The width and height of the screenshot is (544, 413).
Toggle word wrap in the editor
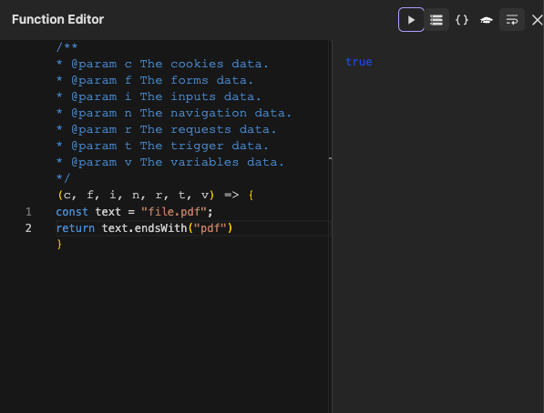(x=512, y=20)
